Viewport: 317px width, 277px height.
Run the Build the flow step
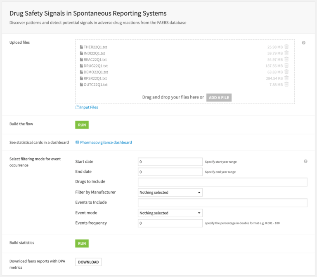coord(82,125)
